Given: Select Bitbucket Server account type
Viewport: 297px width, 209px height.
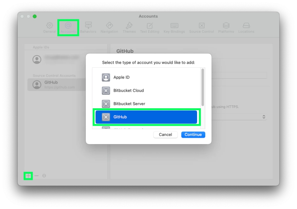Looking at the screenshot, I should pyautogui.click(x=146, y=104).
